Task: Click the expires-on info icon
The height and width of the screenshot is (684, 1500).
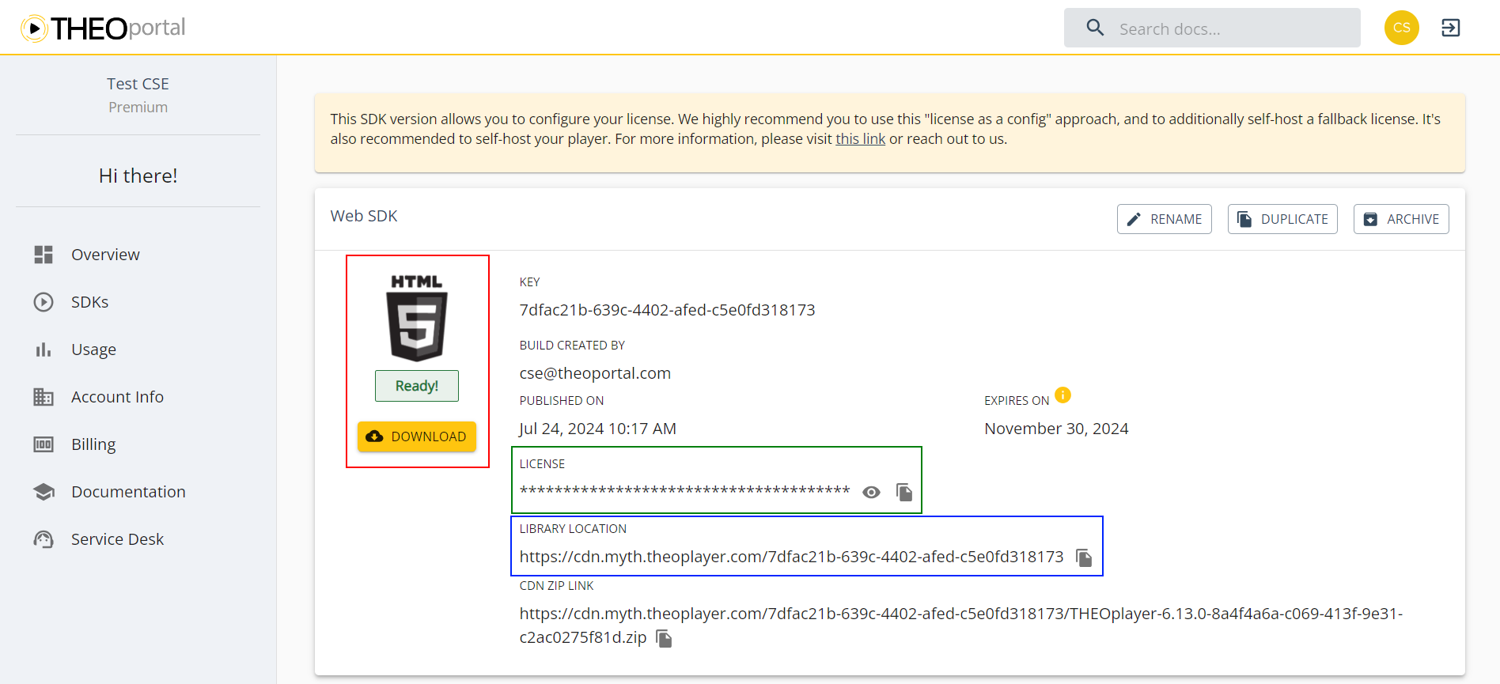Action: [x=1062, y=395]
